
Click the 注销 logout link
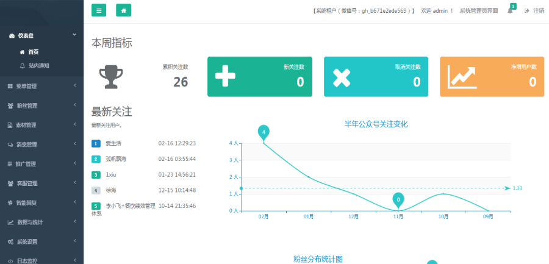pos(539,11)
